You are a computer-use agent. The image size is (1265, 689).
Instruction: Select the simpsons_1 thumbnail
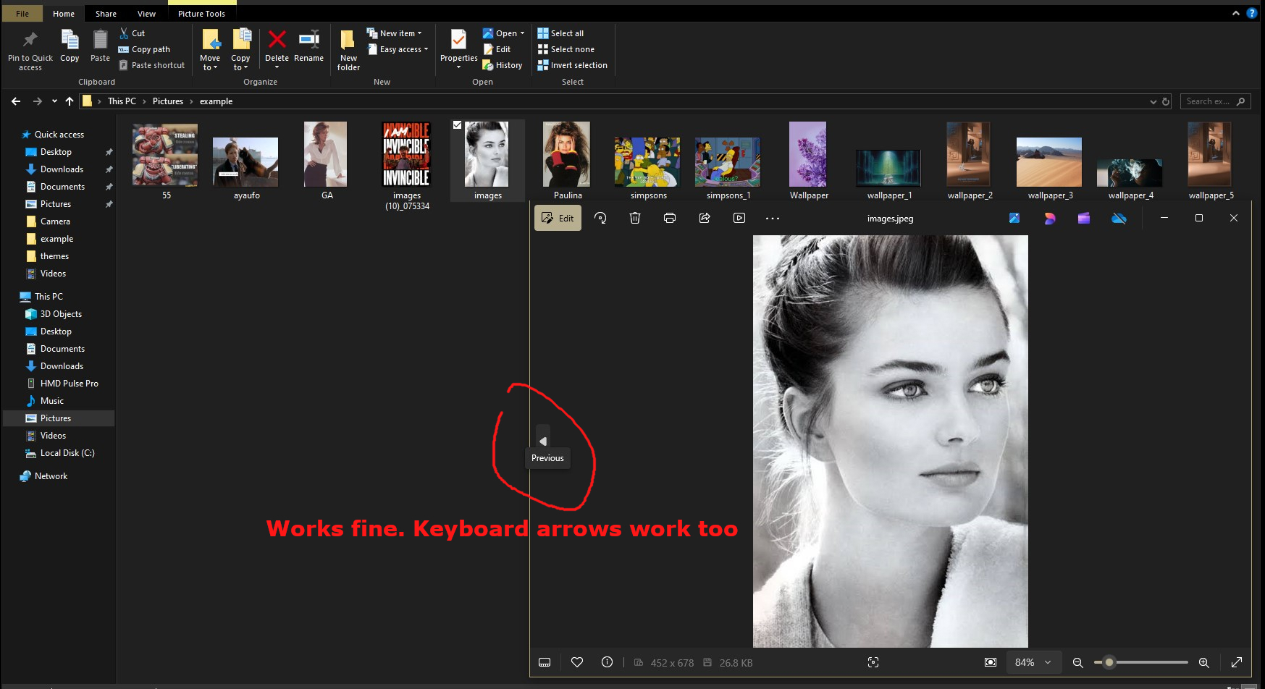pyautogui.click(x=728, y=161)
